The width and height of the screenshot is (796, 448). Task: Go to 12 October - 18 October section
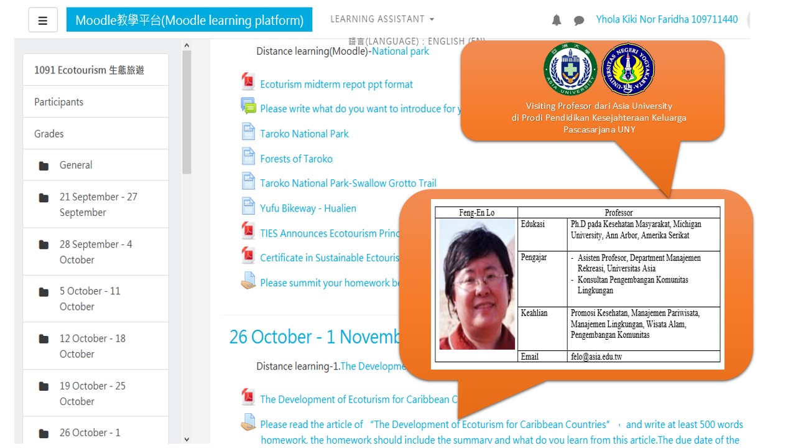click(96, 346)
